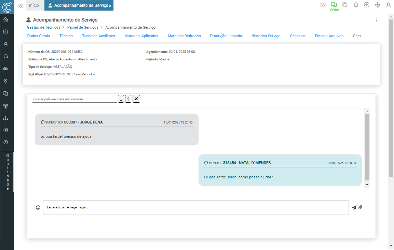Jump to next search result down arrow
The height and width of the screenshot is (250, 394).
tap(121, 99)
